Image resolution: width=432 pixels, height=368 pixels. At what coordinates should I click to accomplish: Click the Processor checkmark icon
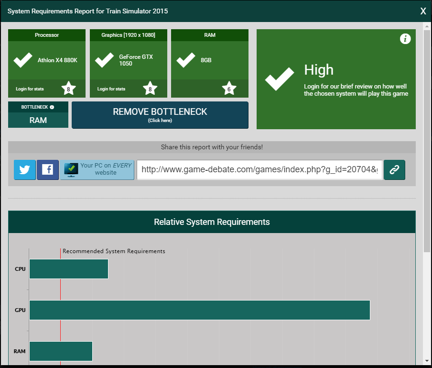coord(23,60)
